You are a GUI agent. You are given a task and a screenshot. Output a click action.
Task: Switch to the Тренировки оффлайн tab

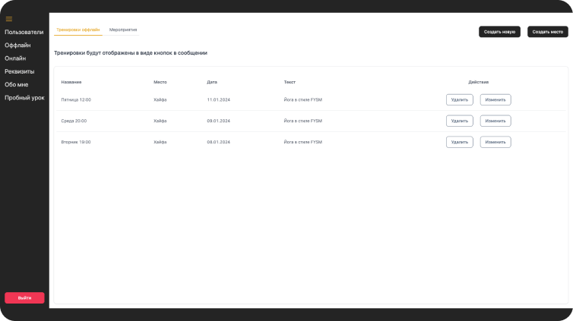click(x=78, y=30)
